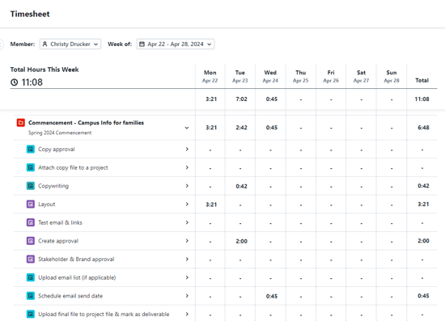Expand the Attach copy file row arrow
This screenshot has height=321, width=445.
tap(187, 167)
